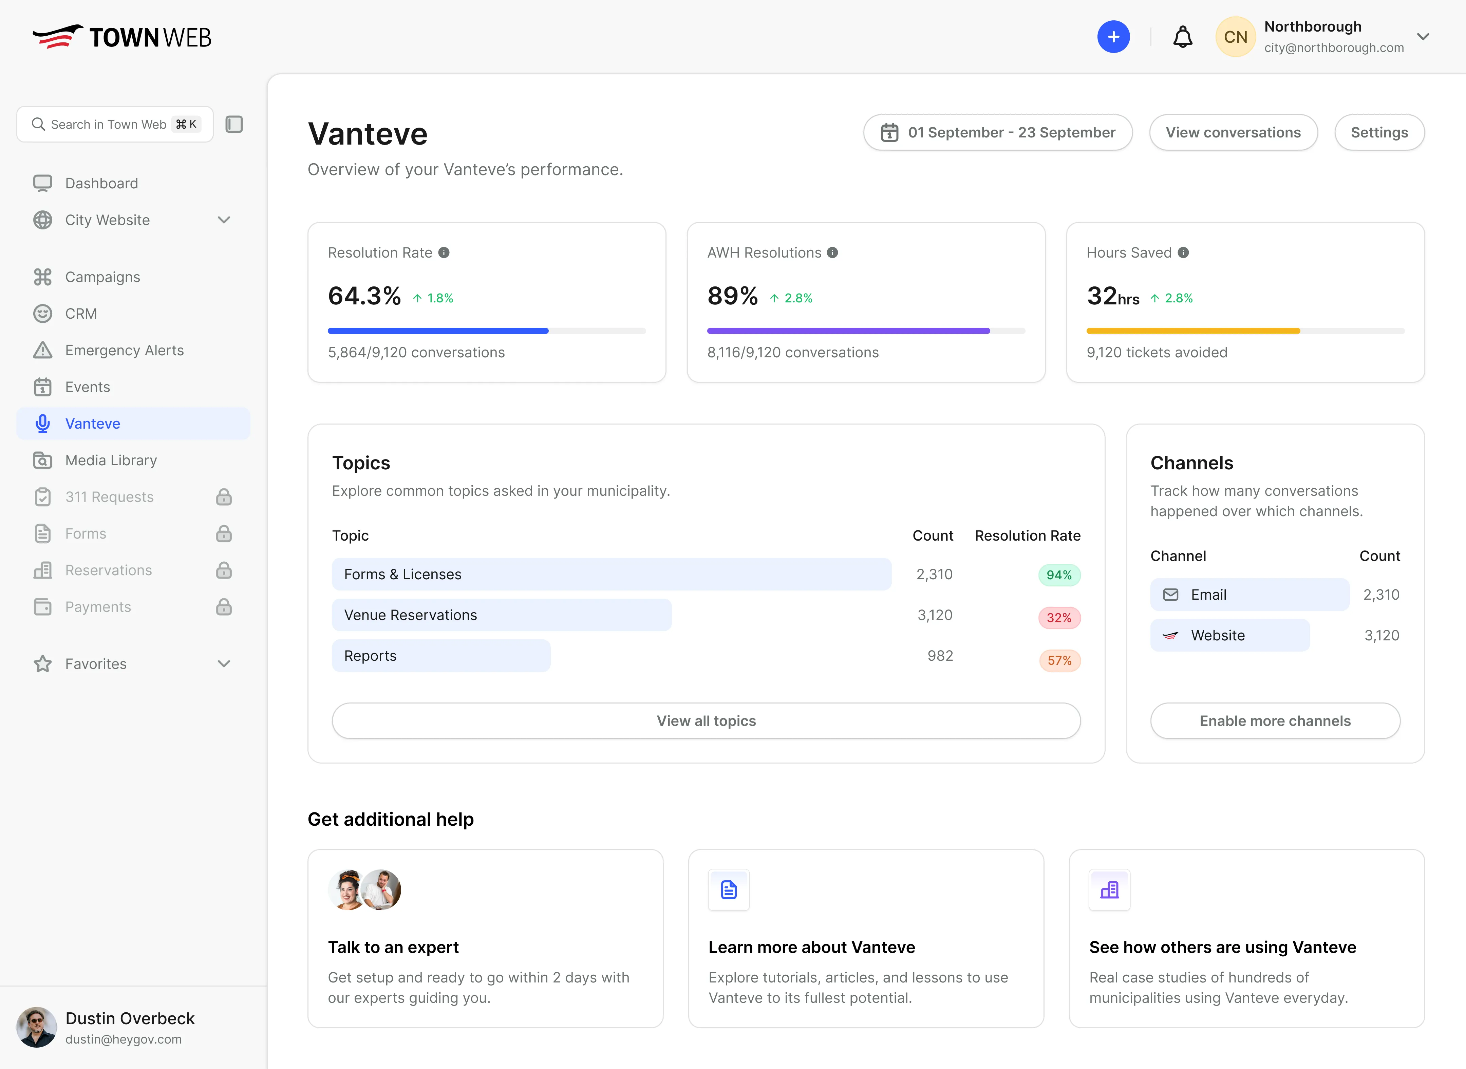
Task: Open Events in sidebar
Action: [x=133, y=387]
